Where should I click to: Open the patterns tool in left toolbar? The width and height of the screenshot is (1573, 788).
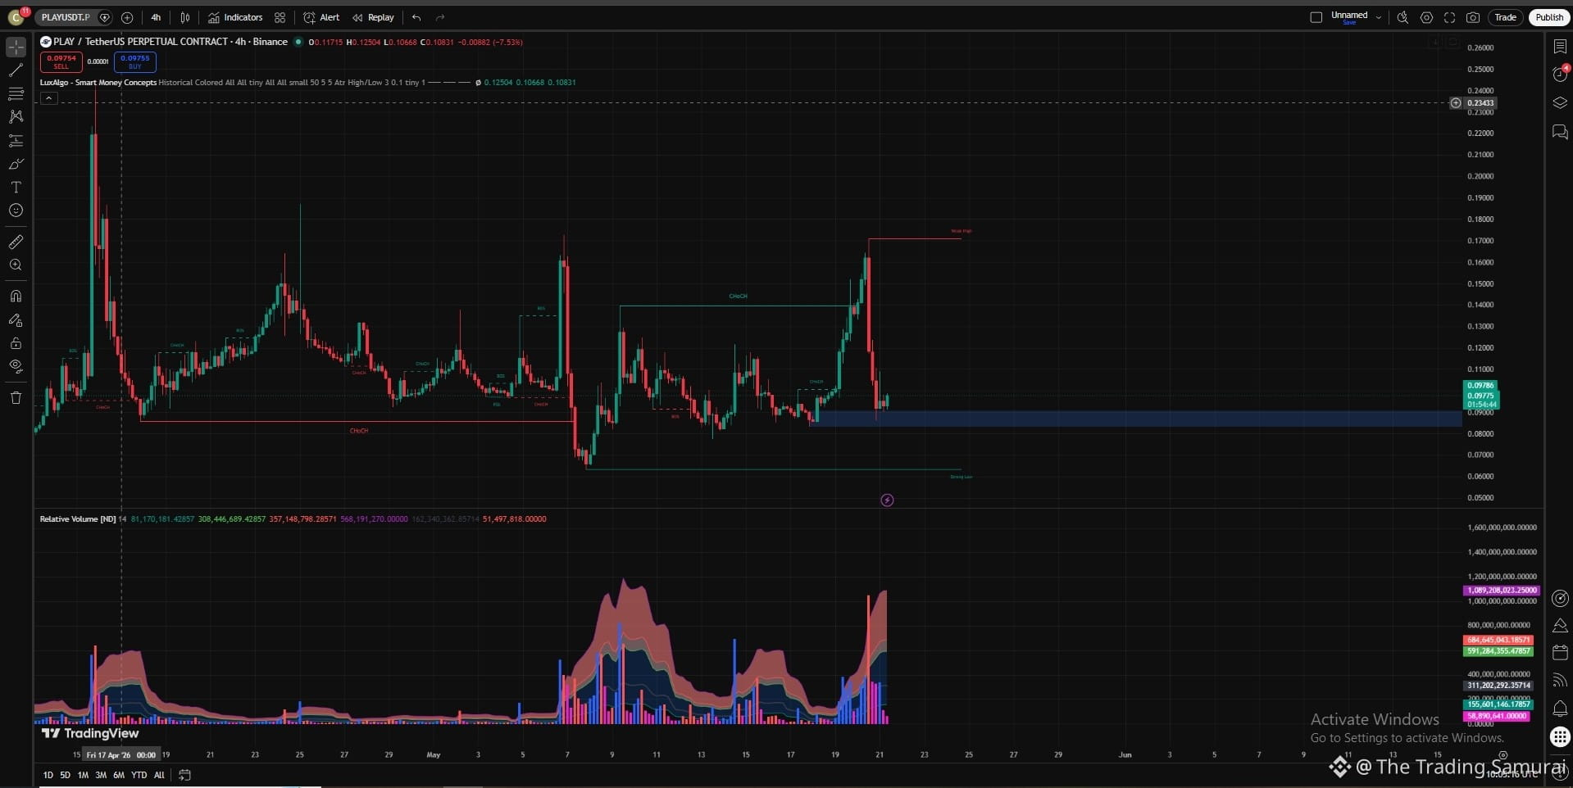[x=16, y=117]
